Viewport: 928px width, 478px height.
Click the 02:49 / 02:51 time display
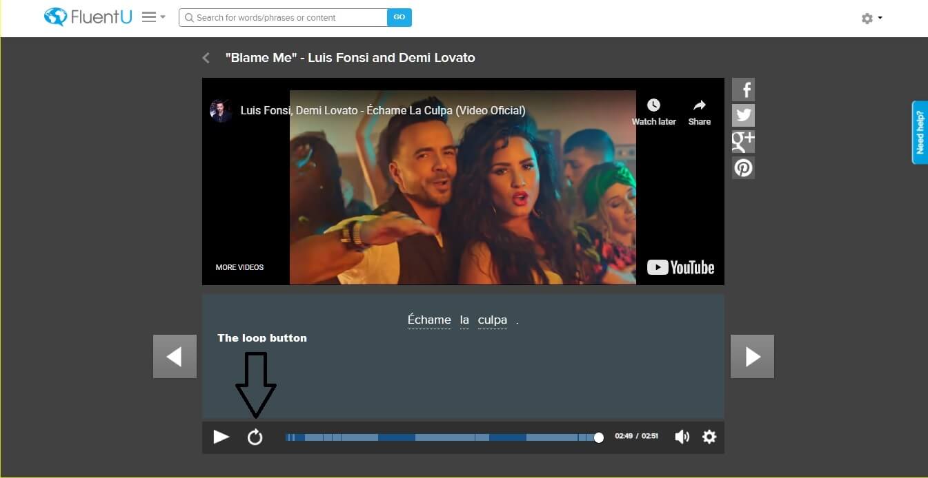click(636, 436)
